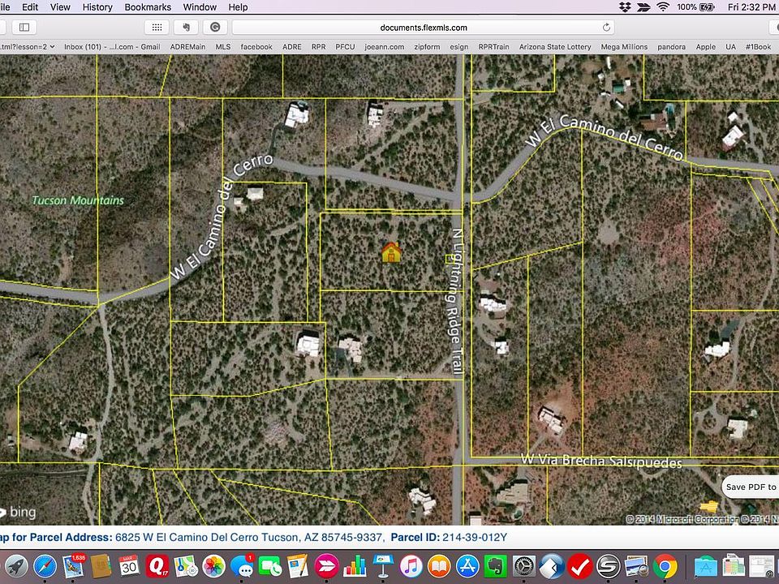The width and height of the screenshot is (779, 584).
Task: Click the menu bar clock Fri 2:32 PM
Action: click(751, 7)
